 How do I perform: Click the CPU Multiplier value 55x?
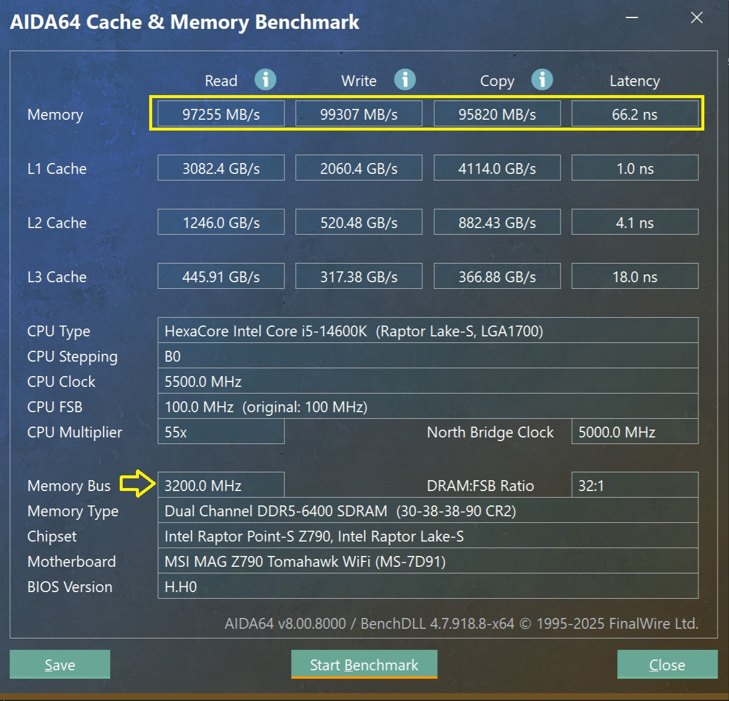pos(221,431)
